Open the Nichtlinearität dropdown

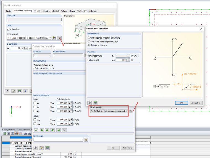(x=127, y=111)
